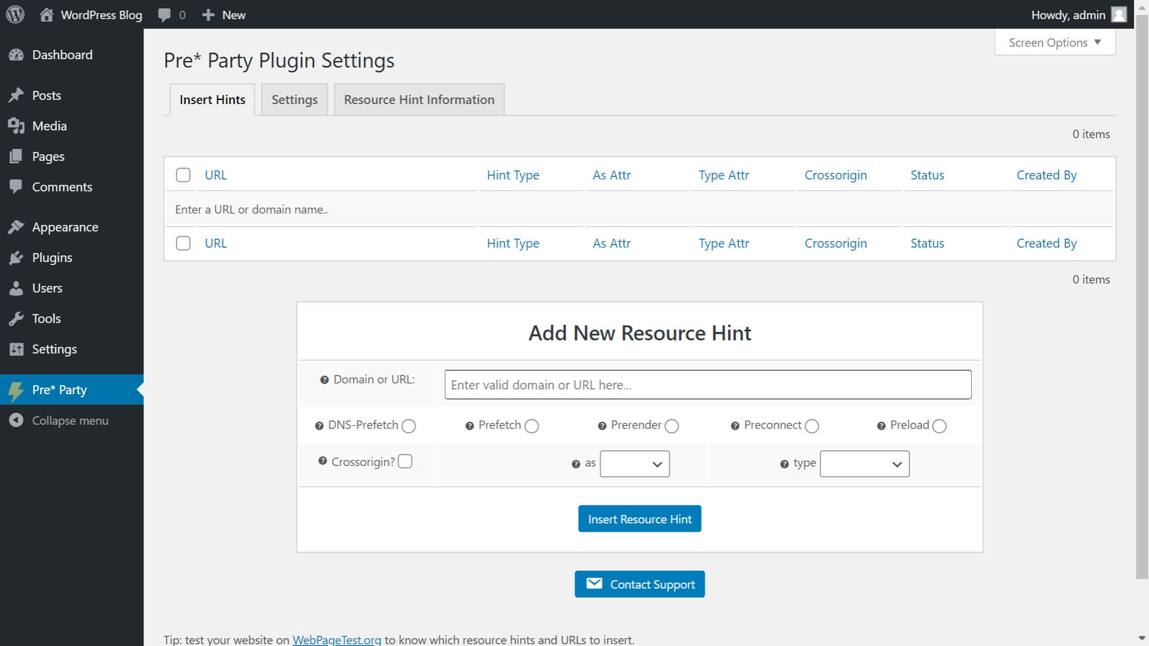Show help icon for Preconnect
The width and height of the screenshot is (1149, 646).
tap(735, 426)
